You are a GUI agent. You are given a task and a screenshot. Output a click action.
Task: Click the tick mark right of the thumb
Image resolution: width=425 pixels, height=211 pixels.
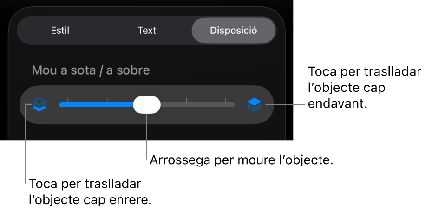186,100
